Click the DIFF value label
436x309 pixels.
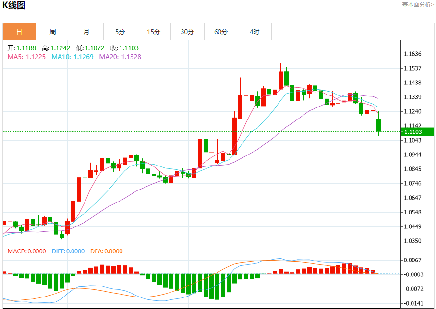[68, 251]
